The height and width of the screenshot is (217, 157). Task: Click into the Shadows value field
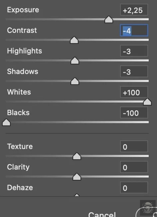click(134, 72)
